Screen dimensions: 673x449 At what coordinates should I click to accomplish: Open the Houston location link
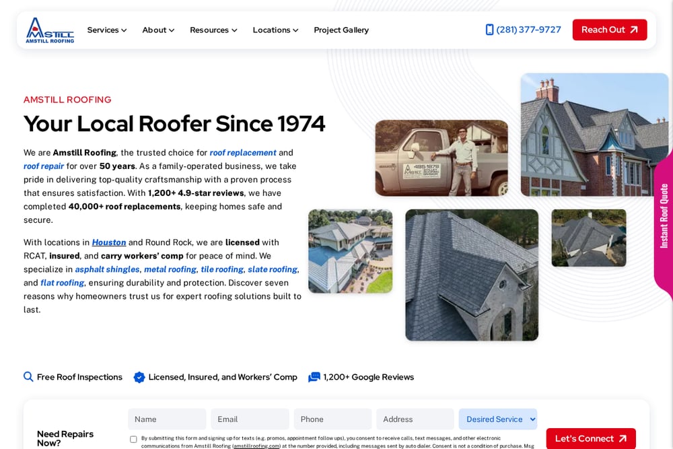tap(109, 242)
